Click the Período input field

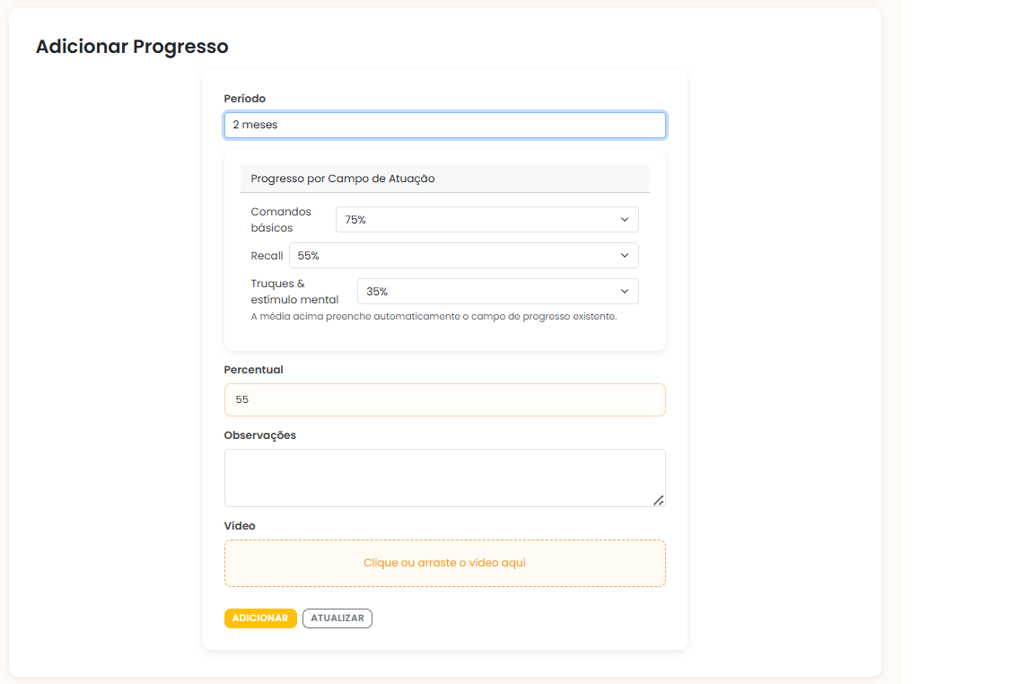point(444,125)
